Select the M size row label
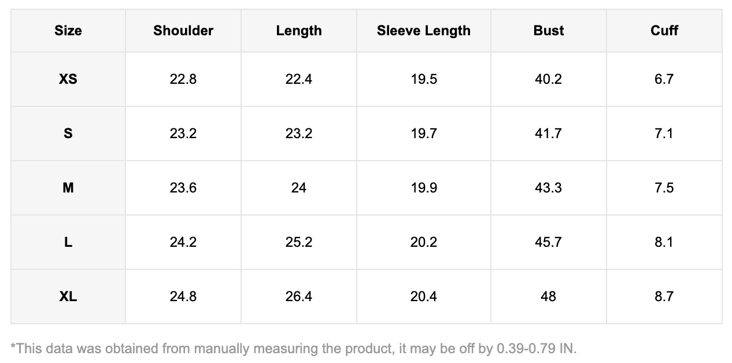 coord(68,188)
